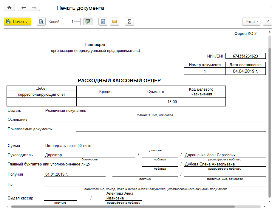The image size is (272, 209).
Task: Click the Руководитель label
Action: click(20, 155)
